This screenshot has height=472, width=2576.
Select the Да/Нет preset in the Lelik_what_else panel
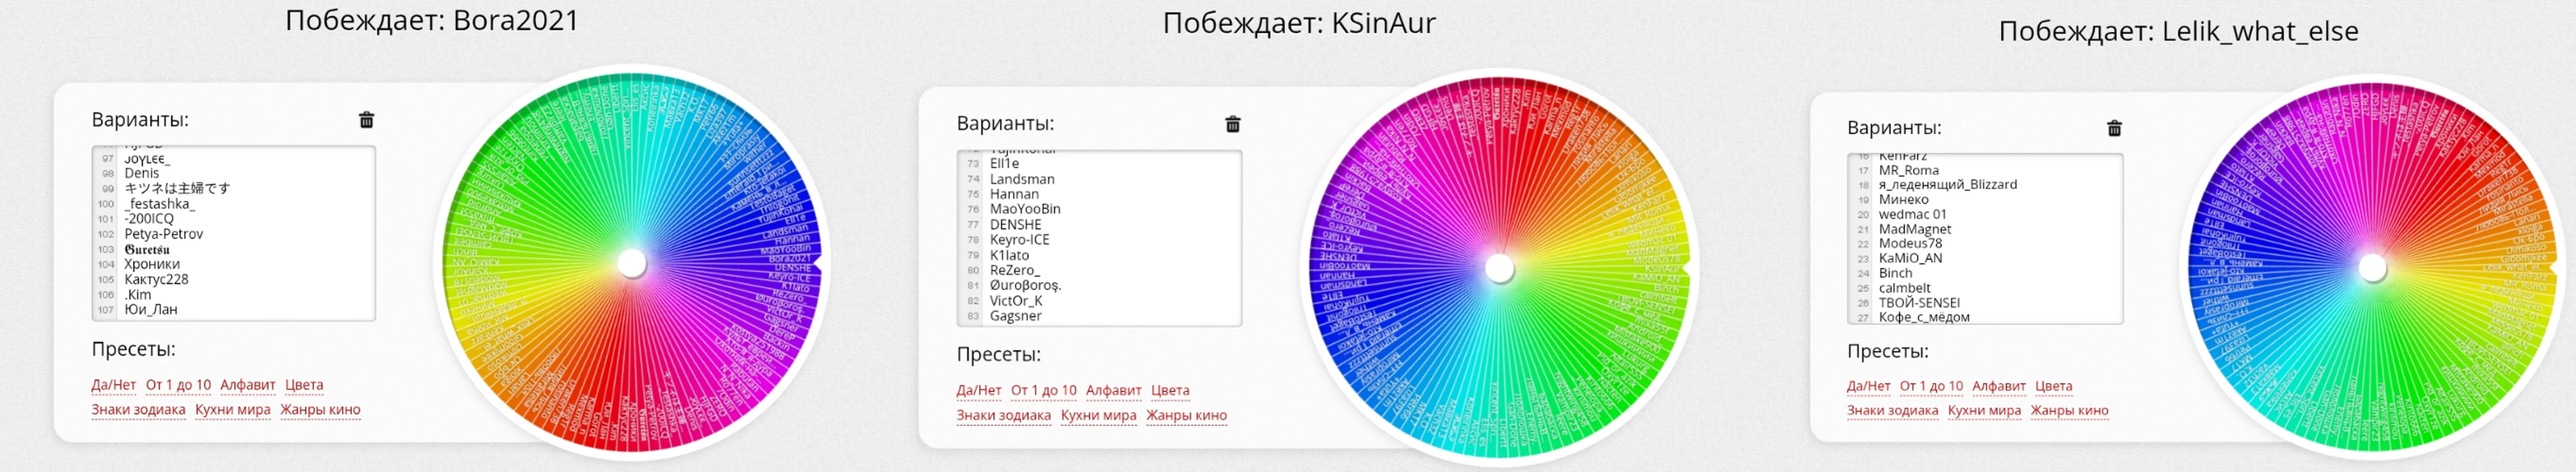pos(1868,386)
